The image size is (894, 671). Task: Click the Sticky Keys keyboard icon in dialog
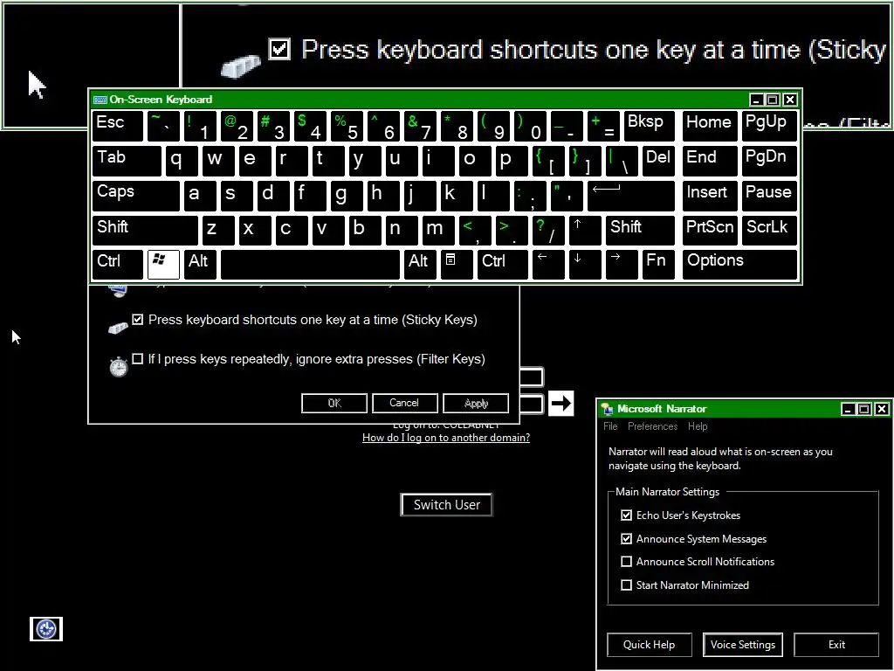coord(118,329)
